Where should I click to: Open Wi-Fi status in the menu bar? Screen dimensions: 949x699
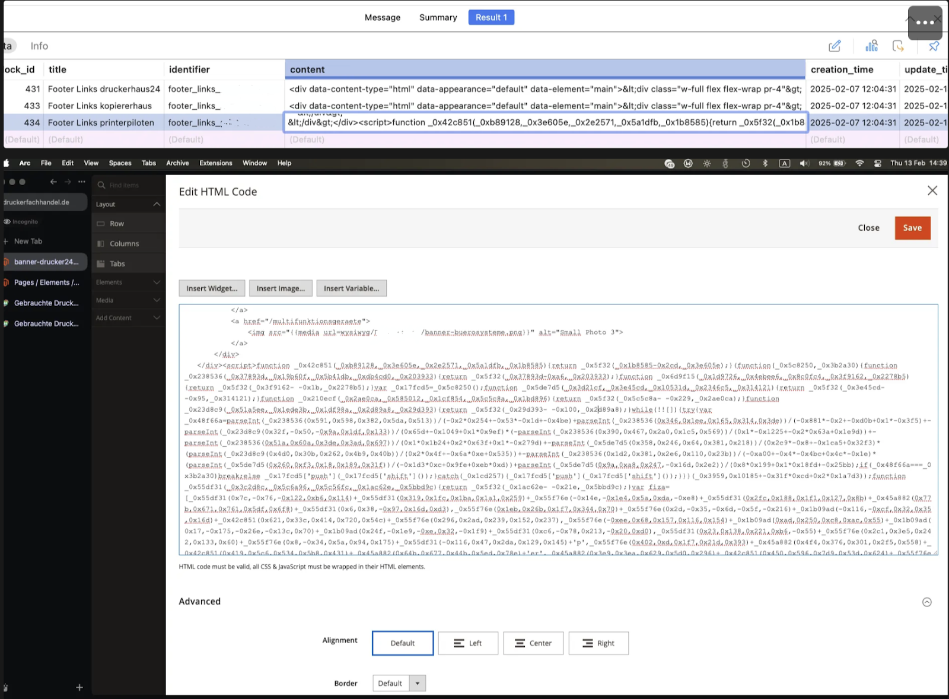coord(859,163)
